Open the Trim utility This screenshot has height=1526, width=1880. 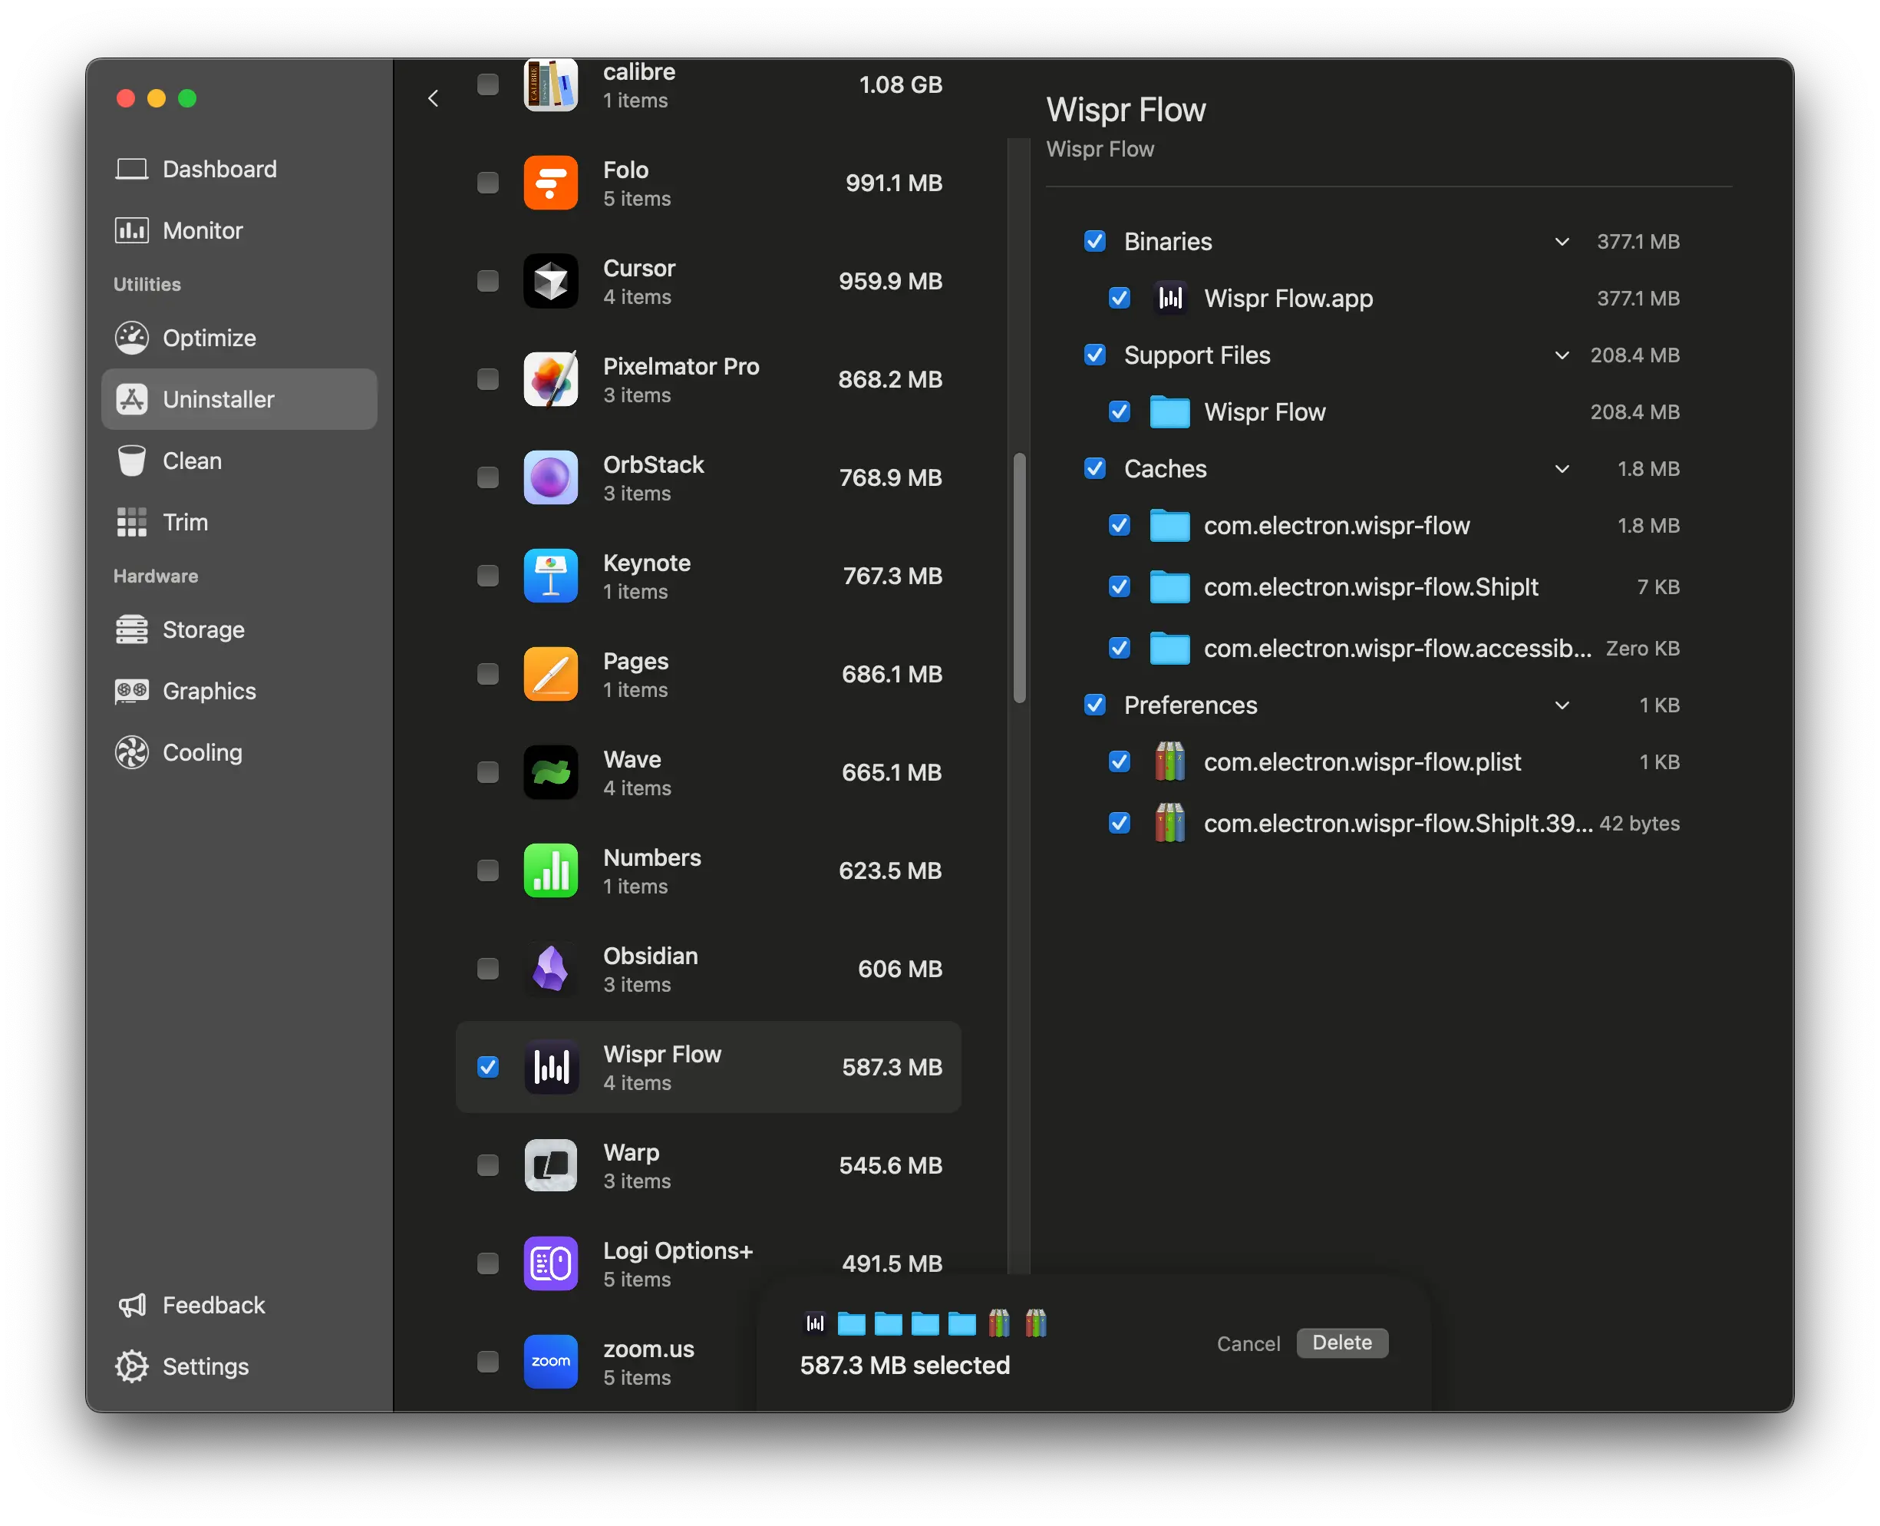[x=239, y=522]
